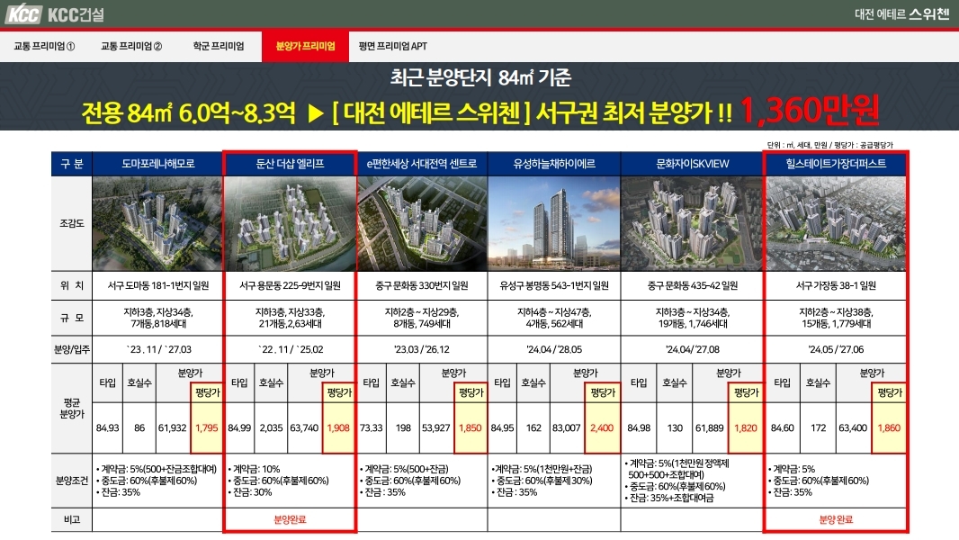Open the 평면 프리미엄 APT tab
959x540 pixels.
coord(392,46)
